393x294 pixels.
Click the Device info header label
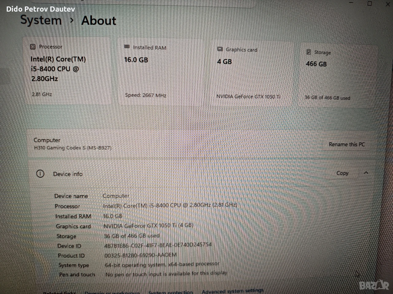pos(68,174)
